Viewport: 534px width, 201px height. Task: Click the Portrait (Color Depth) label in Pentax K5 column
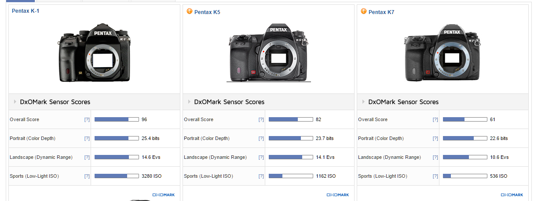click(206, 139)
